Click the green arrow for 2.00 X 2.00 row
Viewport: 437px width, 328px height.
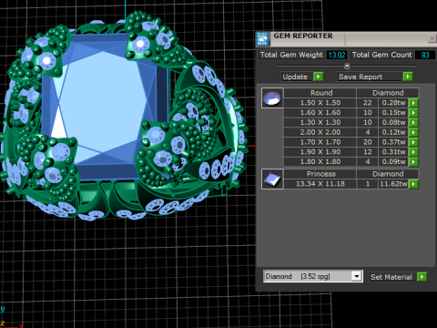click(413, 132)
